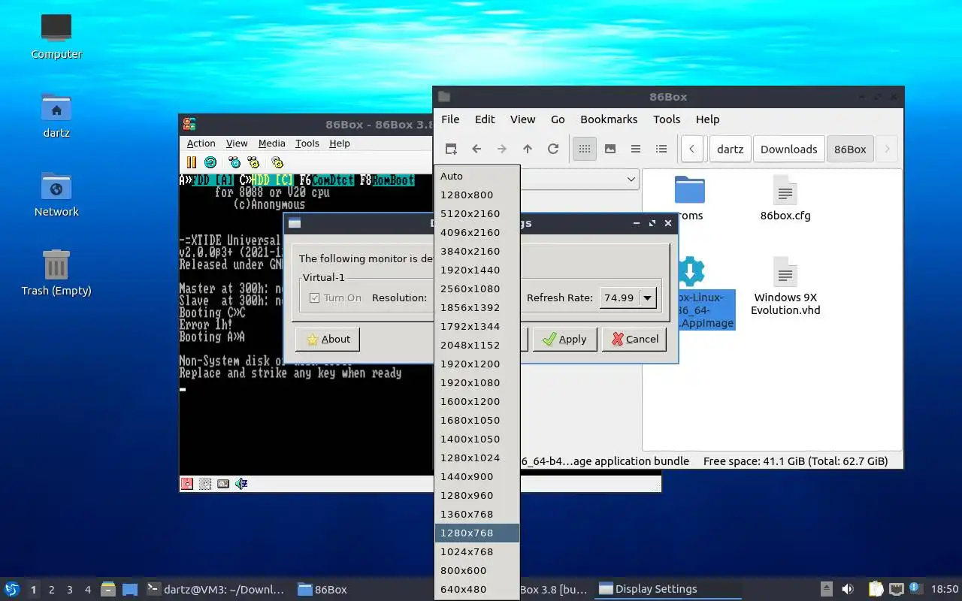Switch to the terminal window in taskbar
The image size is (962, 601).
click(216, 589)
